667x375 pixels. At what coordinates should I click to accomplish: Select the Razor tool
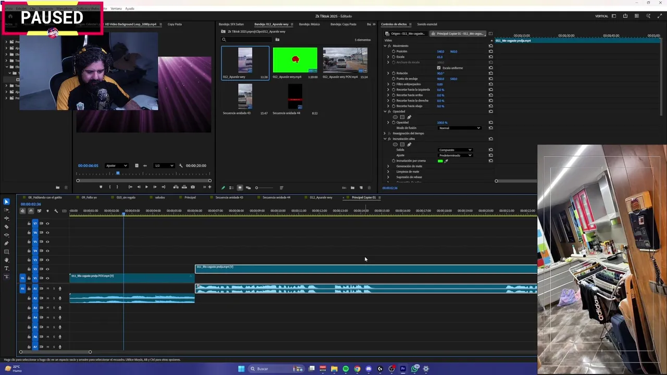[x=6, y=227]
